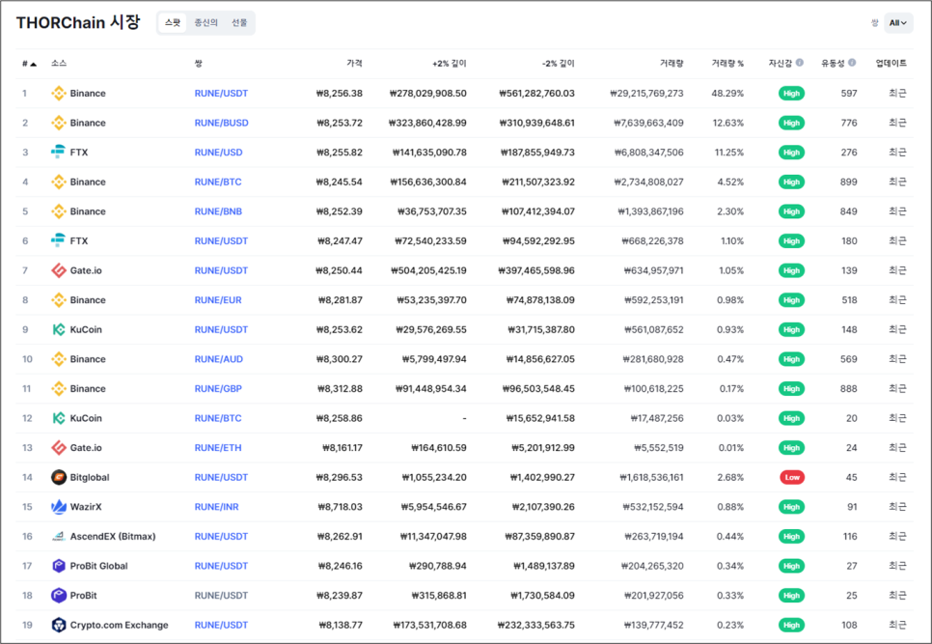The image size is (932, 644).
Task: Sort by 거래량 % column header
Action: click(727, 63)
